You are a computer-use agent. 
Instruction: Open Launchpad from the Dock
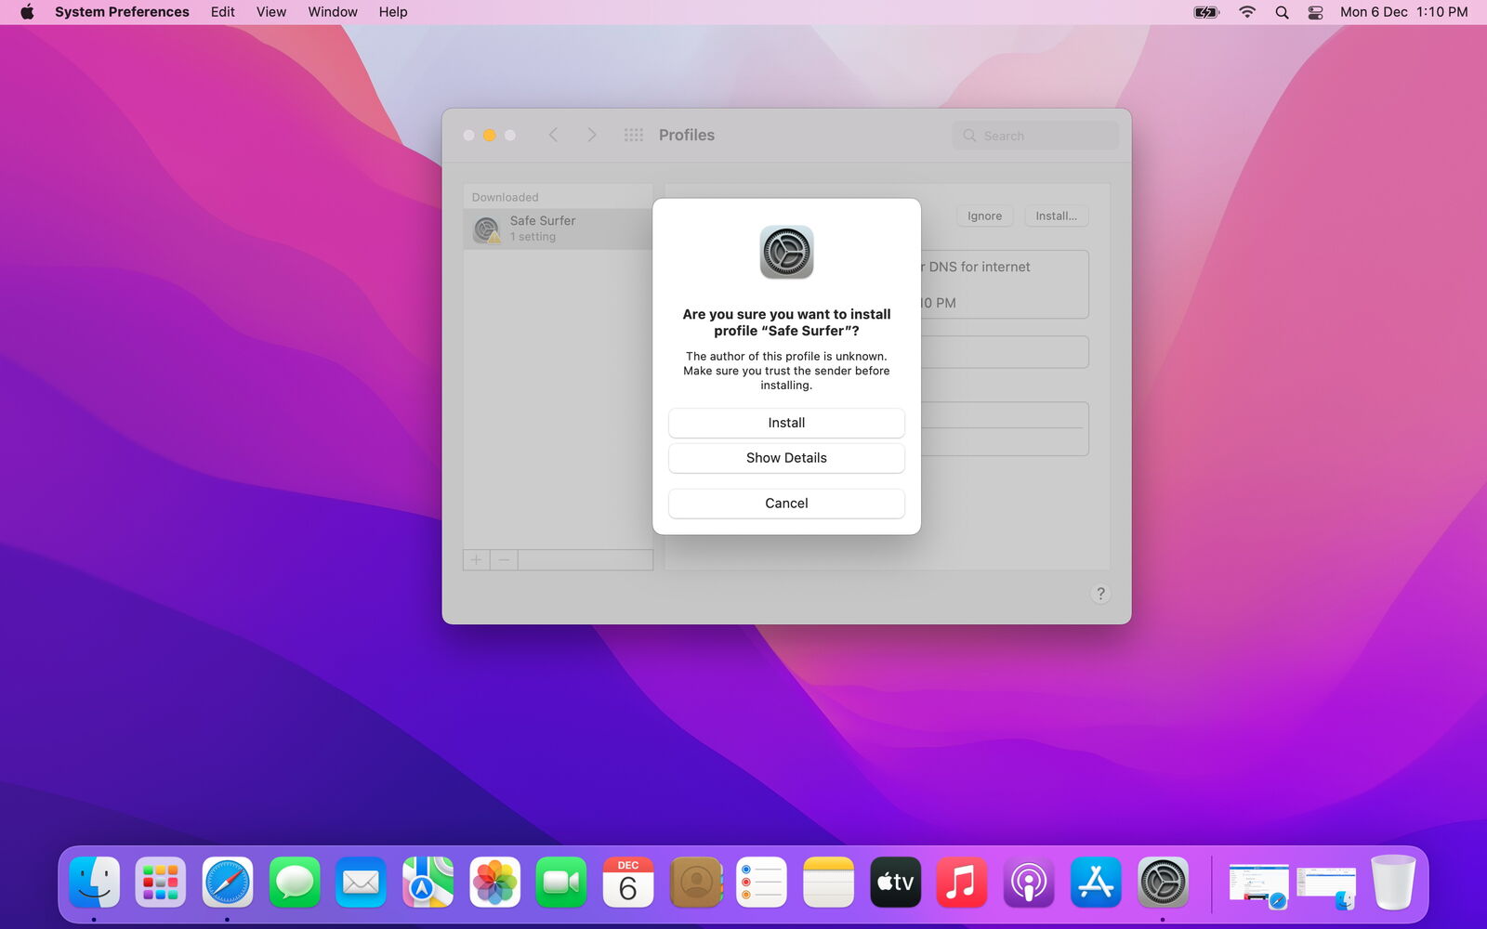161,883
